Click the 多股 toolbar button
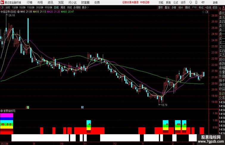This screenshot has height=145, width=225. (x=174, y=7)
